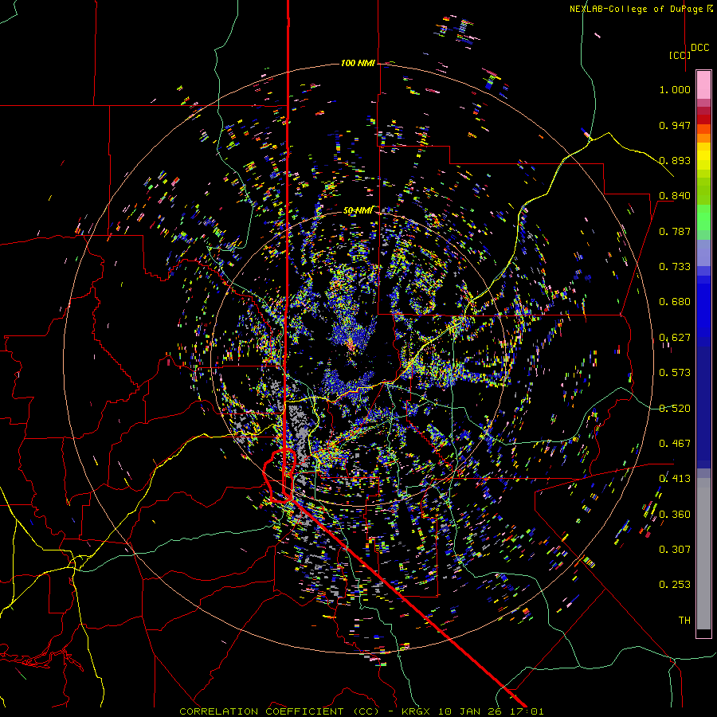This screenshot has width=717, height=717.
Task: Click the Correlation Coefficient KRGX timestamp caption
Action: click(x=361, y=711)
